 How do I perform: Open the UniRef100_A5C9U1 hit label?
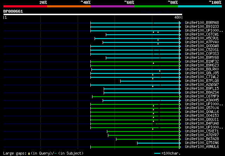pos(202,38)
